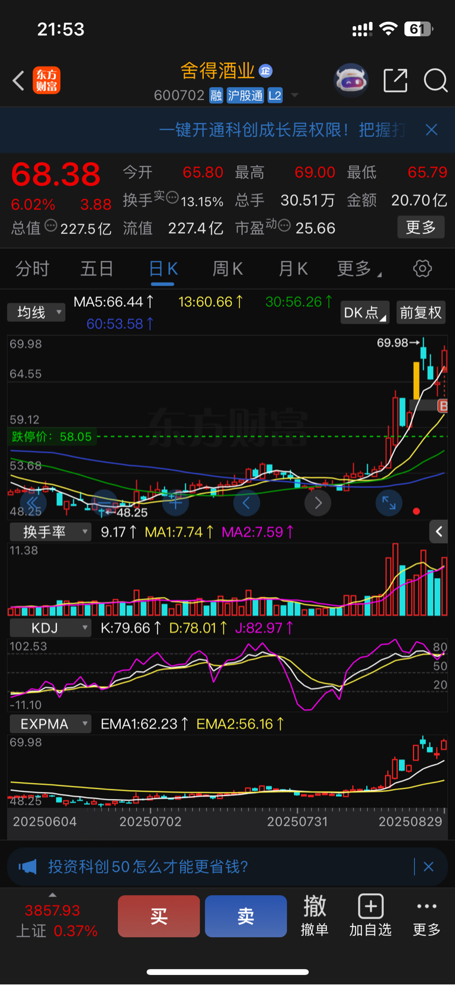Image resolution: width=455 pixels, height=985 pixels.
Task: Tap the red 买 buy button
Action: point(159,916)
